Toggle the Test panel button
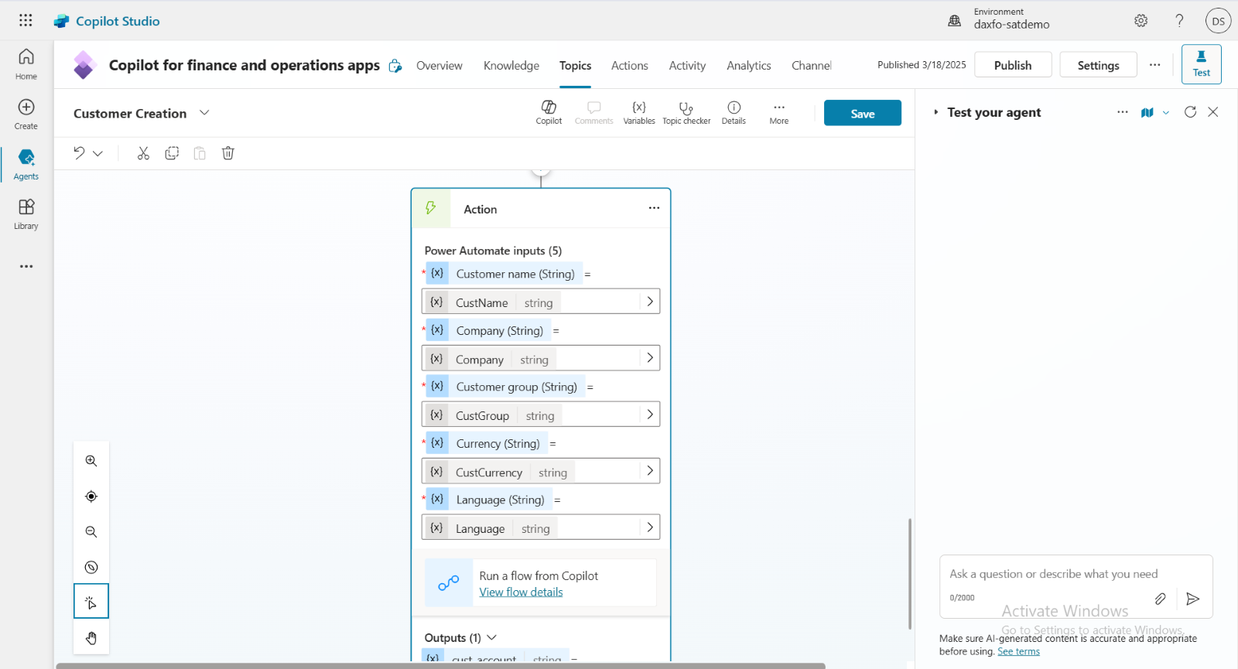1238x669 pixels. (x=1201, y=63)
